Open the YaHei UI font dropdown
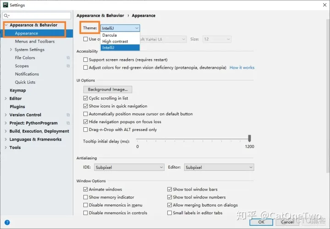The height and width of the screenshot is (229, 330). coord(163,39)
